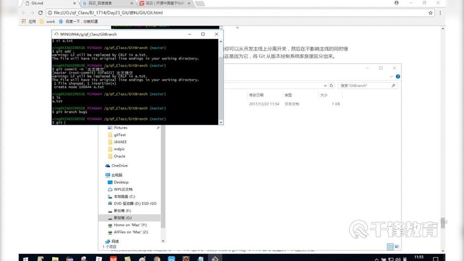This screenshot has width=464, height=261.
Task: Switch to the Git.md tab
Action: (50, 3)
